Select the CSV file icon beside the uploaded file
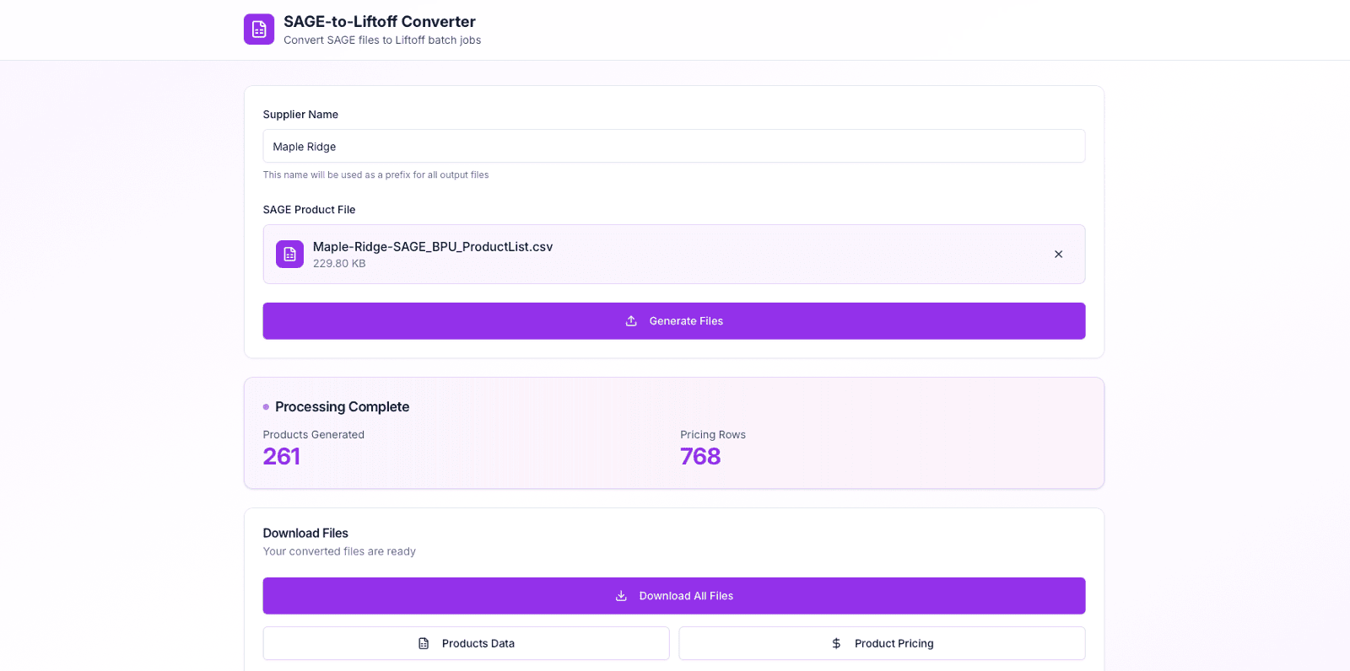1350x671 pixels. point(289,254)
